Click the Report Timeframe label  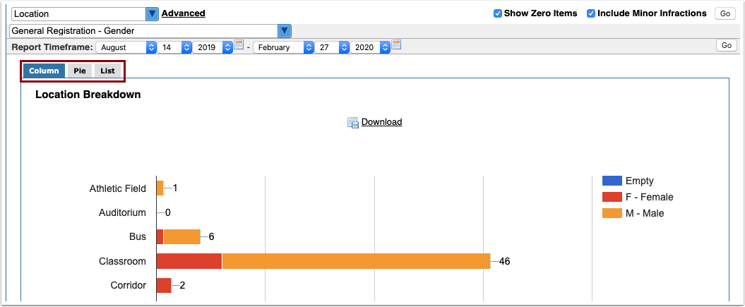[52, 47]
